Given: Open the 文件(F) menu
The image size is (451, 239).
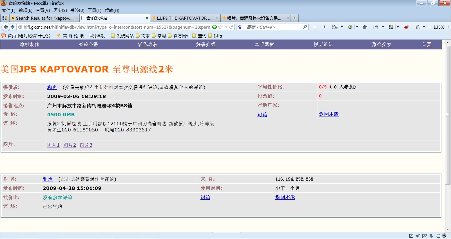Looking at the screenshot, I should click(x=9, y=10).
